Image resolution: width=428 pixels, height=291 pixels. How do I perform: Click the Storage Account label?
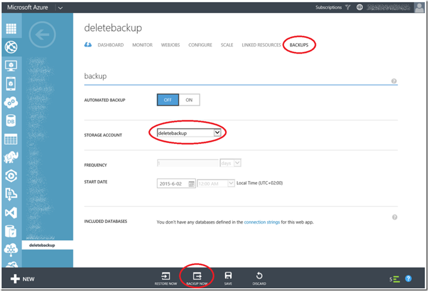[103, 135]
